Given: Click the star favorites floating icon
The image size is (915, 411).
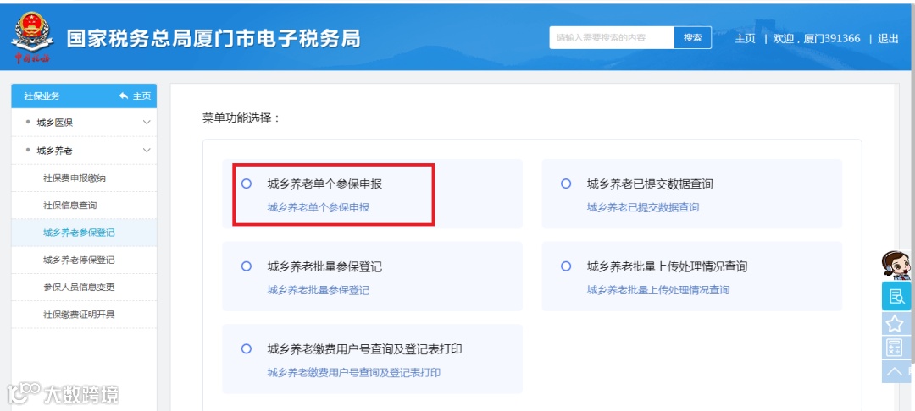Looking at the screenshot, I should pyautogui.click(x=895, y=323).
